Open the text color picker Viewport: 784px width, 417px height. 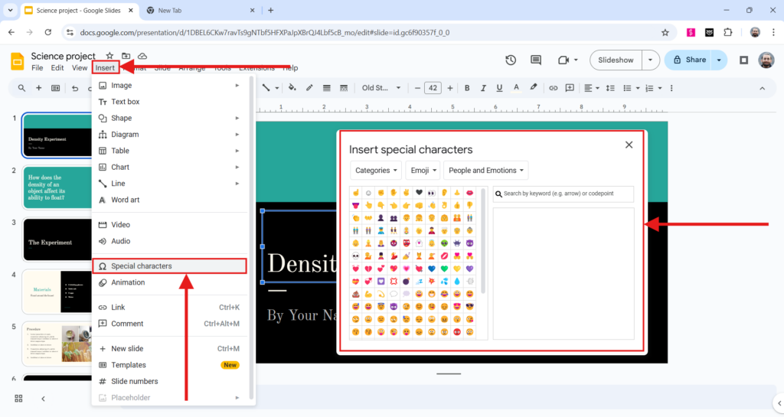point(516,89)
